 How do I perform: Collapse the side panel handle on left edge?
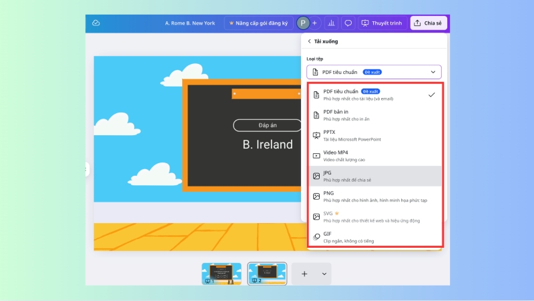87,170
